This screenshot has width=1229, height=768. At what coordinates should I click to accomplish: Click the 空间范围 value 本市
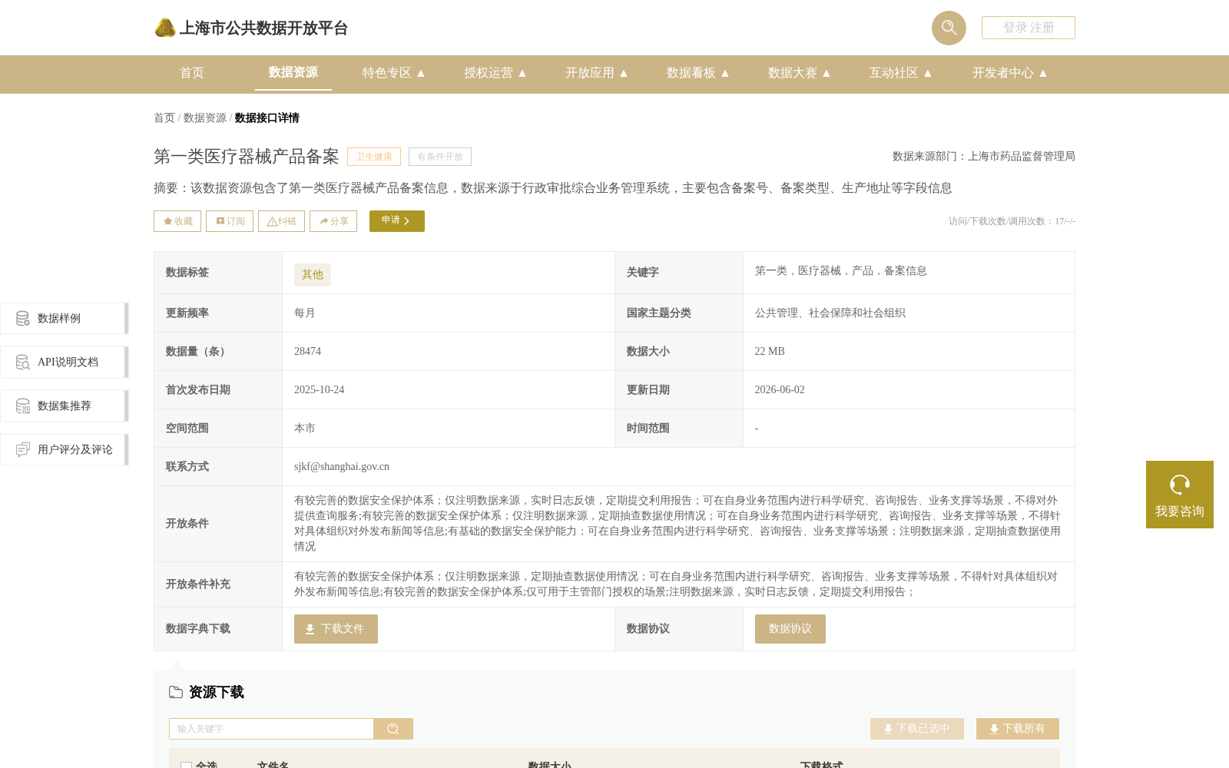(x=305, y=428)
